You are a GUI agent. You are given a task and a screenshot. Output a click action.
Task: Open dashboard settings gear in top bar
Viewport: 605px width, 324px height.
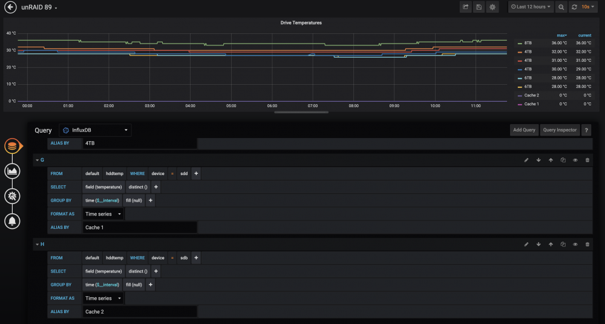[x=492, y=7]
